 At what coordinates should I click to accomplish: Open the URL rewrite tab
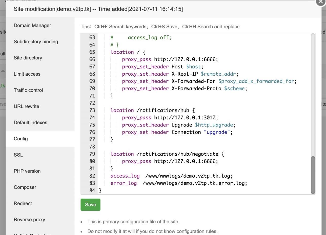(x=26, y=106)
